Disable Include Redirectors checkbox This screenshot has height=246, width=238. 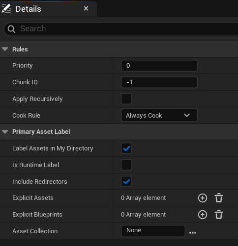[126, 181]
